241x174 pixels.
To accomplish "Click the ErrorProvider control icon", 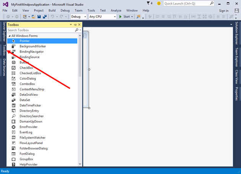I will pos(13,127).
